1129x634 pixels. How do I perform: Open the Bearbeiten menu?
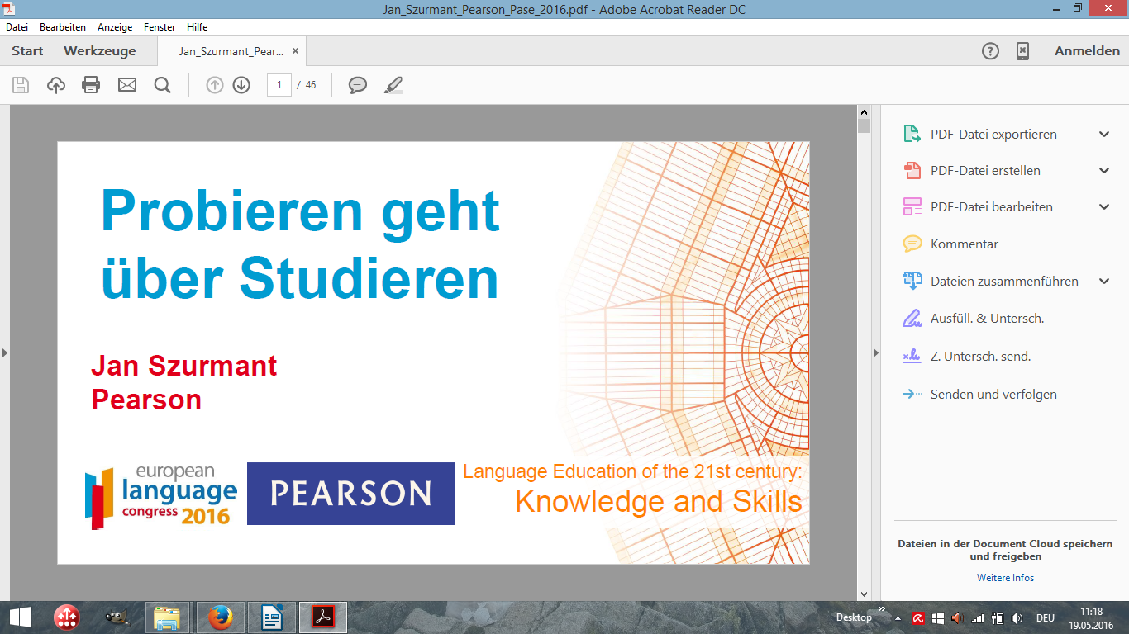coord(63,27)
